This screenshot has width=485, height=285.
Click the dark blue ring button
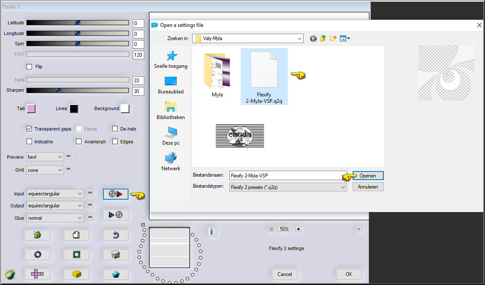(x=38, y=254)
